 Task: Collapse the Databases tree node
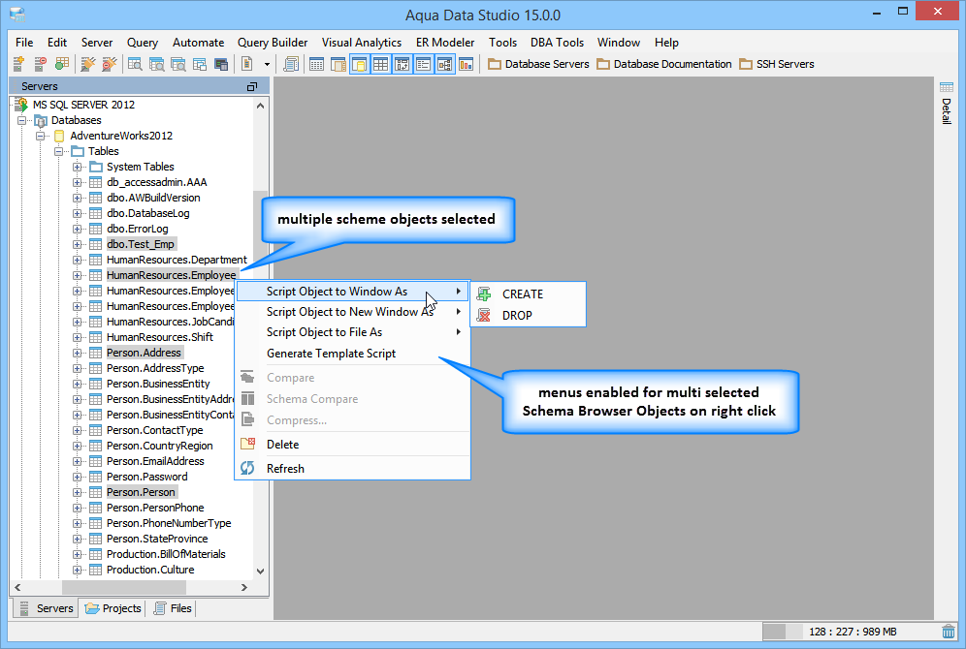22,120
